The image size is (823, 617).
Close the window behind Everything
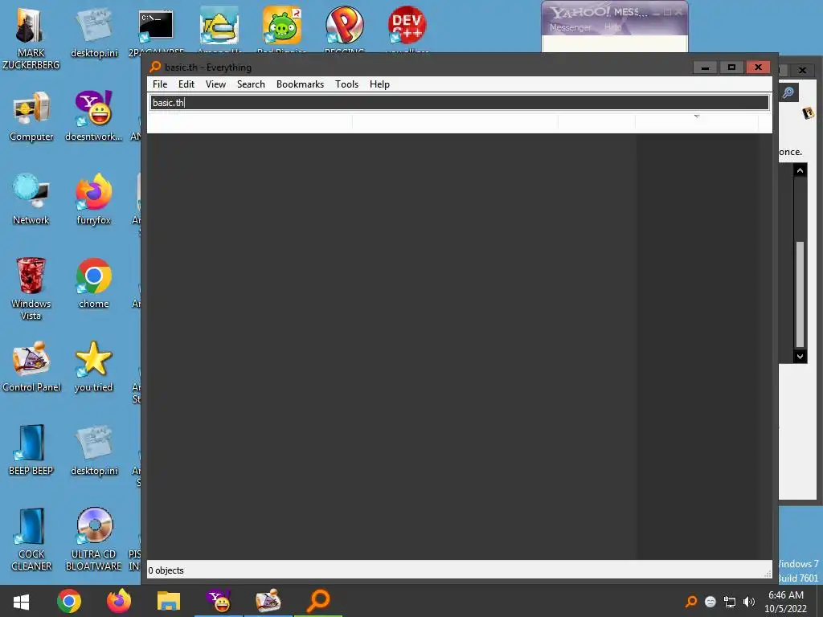coord(802,70)
